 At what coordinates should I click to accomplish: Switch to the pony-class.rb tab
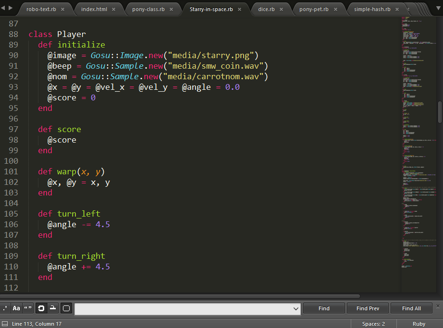click(148, 9)
